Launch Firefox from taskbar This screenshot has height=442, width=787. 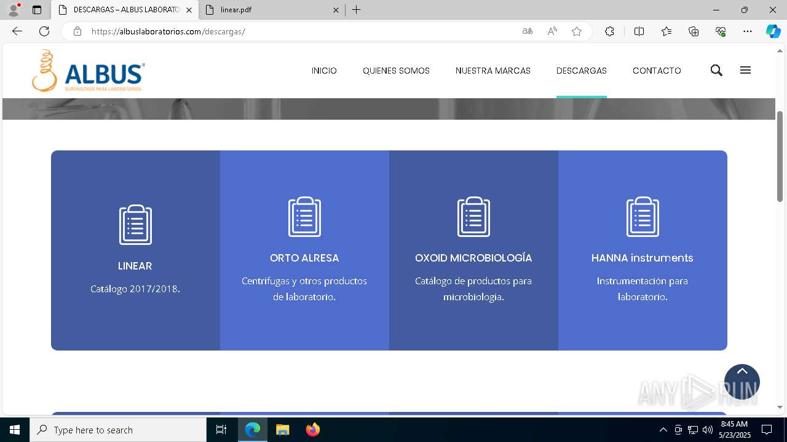coord(313,430)
